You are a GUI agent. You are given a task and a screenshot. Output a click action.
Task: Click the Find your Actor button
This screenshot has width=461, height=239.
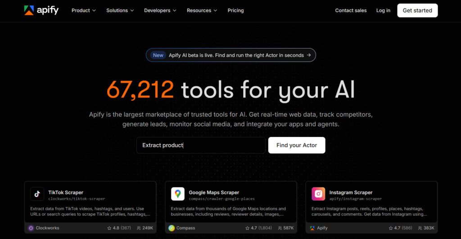click(x=297, y=145)
